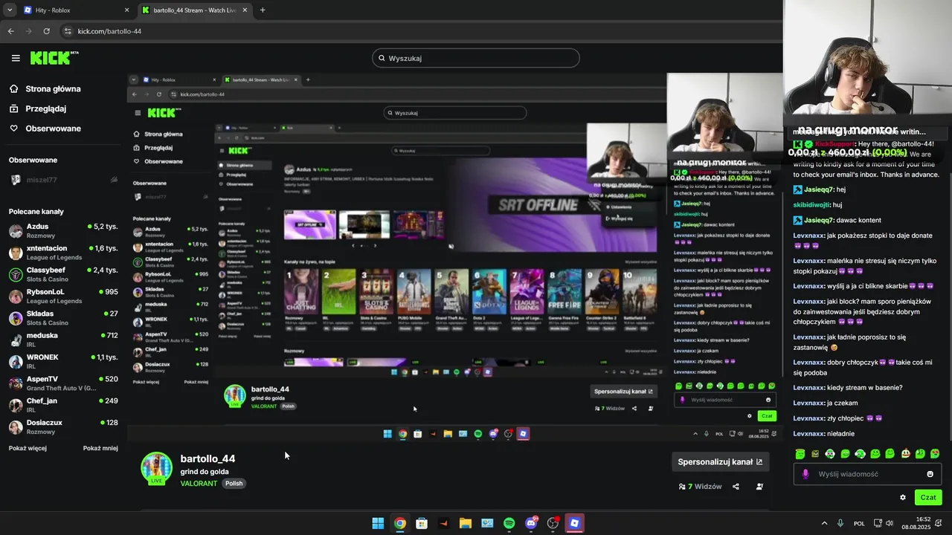Click the share stream icon

pos(736,487)
